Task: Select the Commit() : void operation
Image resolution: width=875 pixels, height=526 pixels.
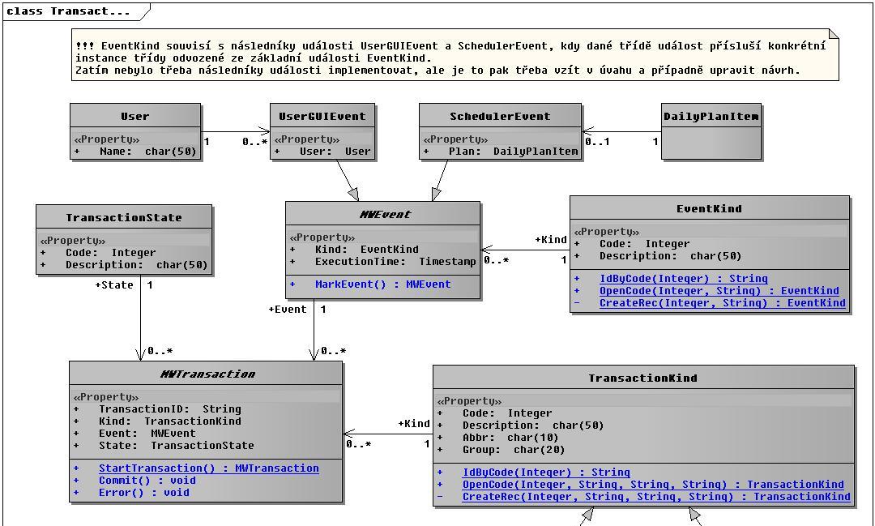Action: tap(134, 481)
